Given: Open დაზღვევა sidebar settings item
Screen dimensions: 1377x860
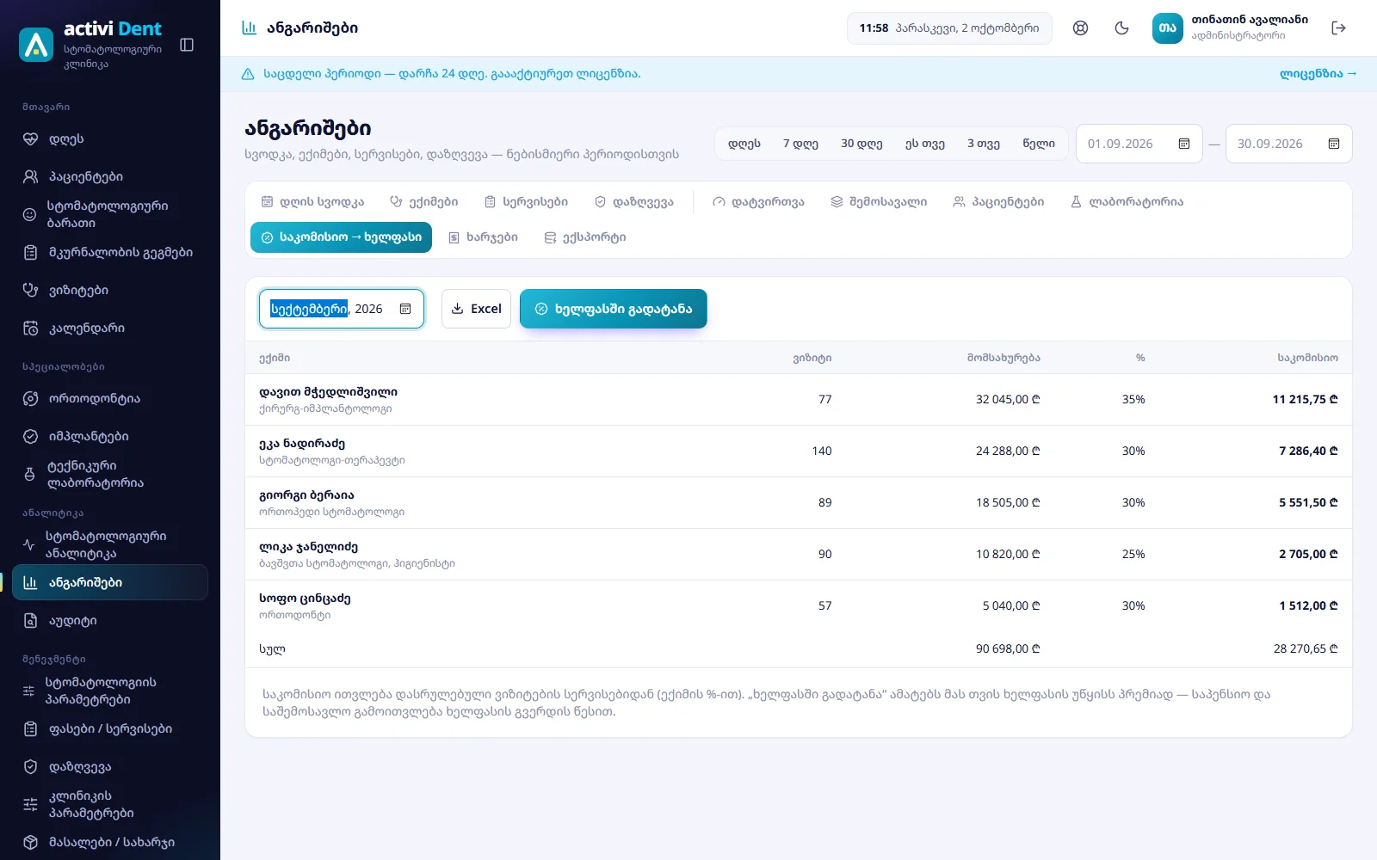Looking at the screenshot, I should click(110, 766).
